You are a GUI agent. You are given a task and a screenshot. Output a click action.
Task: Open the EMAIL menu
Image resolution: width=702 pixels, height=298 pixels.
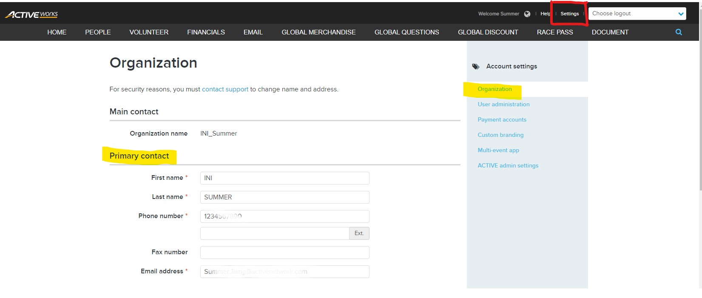tap(253, 32)
